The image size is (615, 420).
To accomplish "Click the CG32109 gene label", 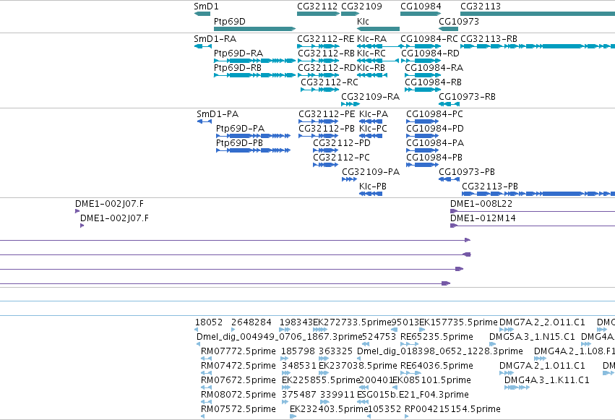I will (361, 7).
